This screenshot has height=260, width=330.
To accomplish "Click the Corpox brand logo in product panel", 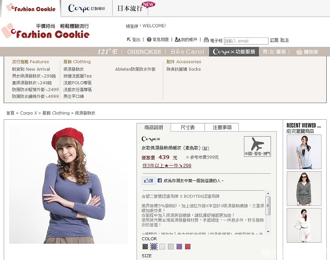I will [151, 139].
